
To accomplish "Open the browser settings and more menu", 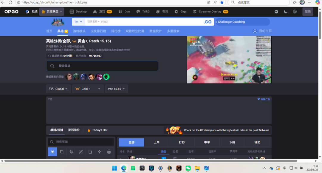I will (x=310, y=2).
